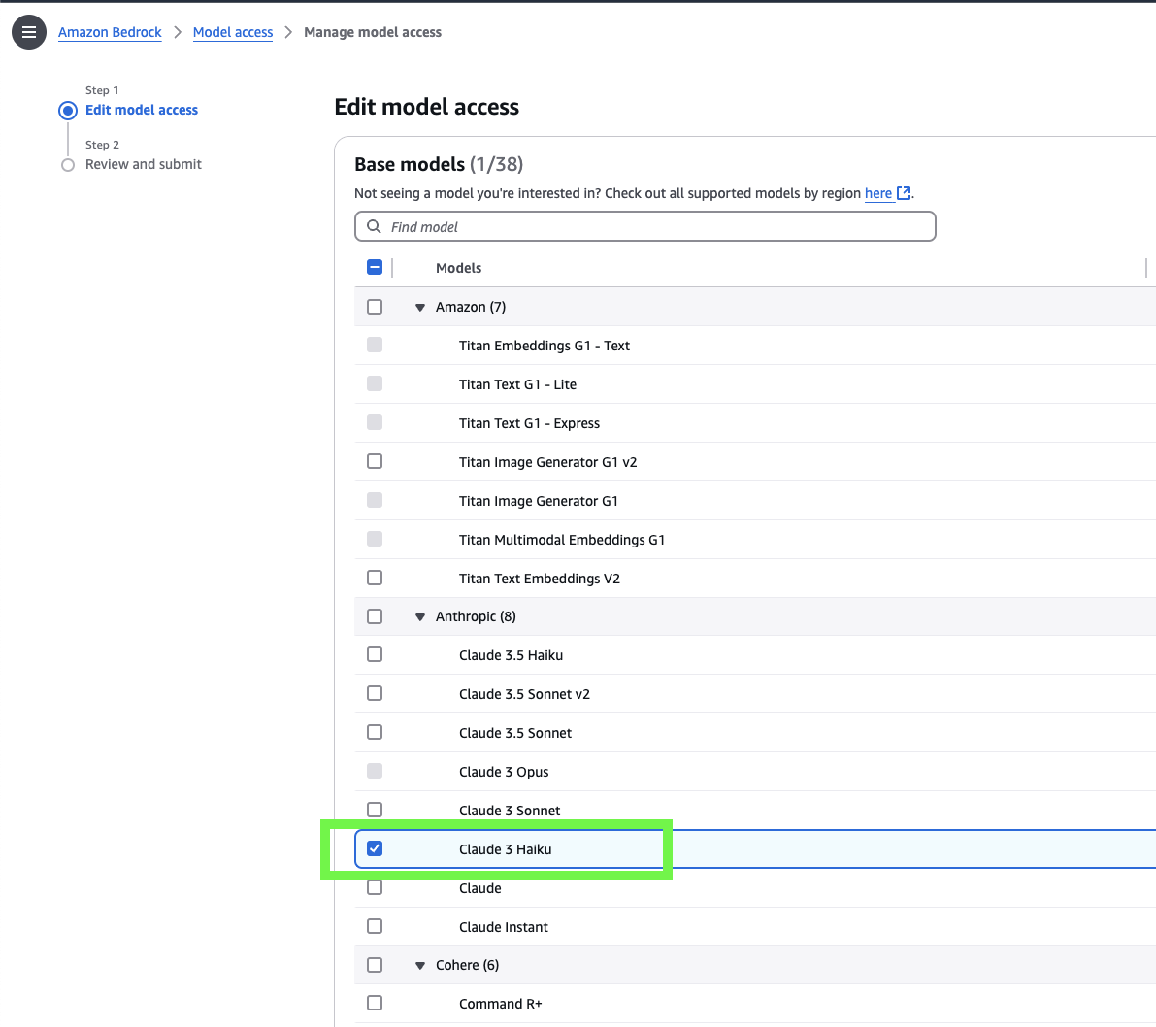Check the Command R+ checkbox
This screenshot has width=1156, height=1027.
(375, 1003)
